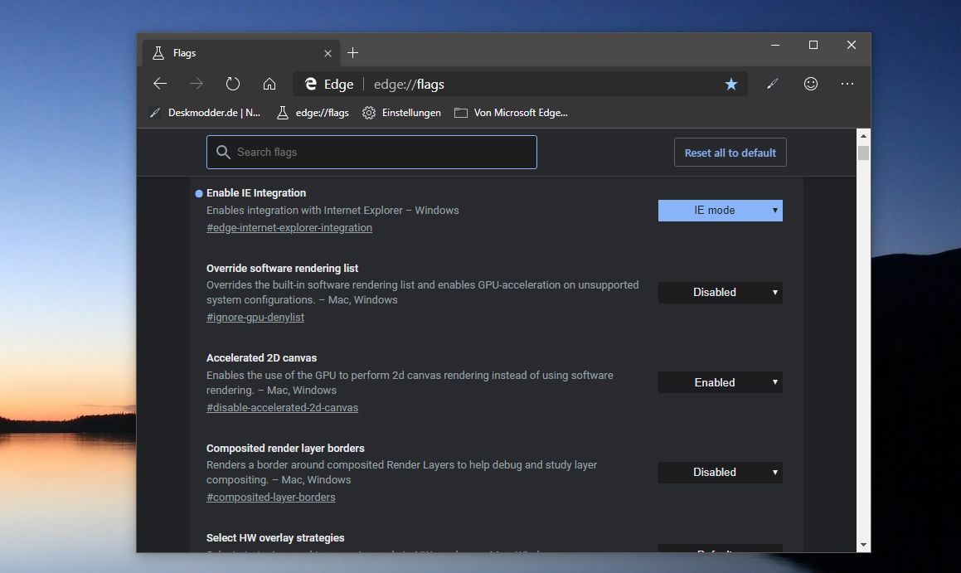Open the Von Microsoft Edge bookmark folder

511,113
